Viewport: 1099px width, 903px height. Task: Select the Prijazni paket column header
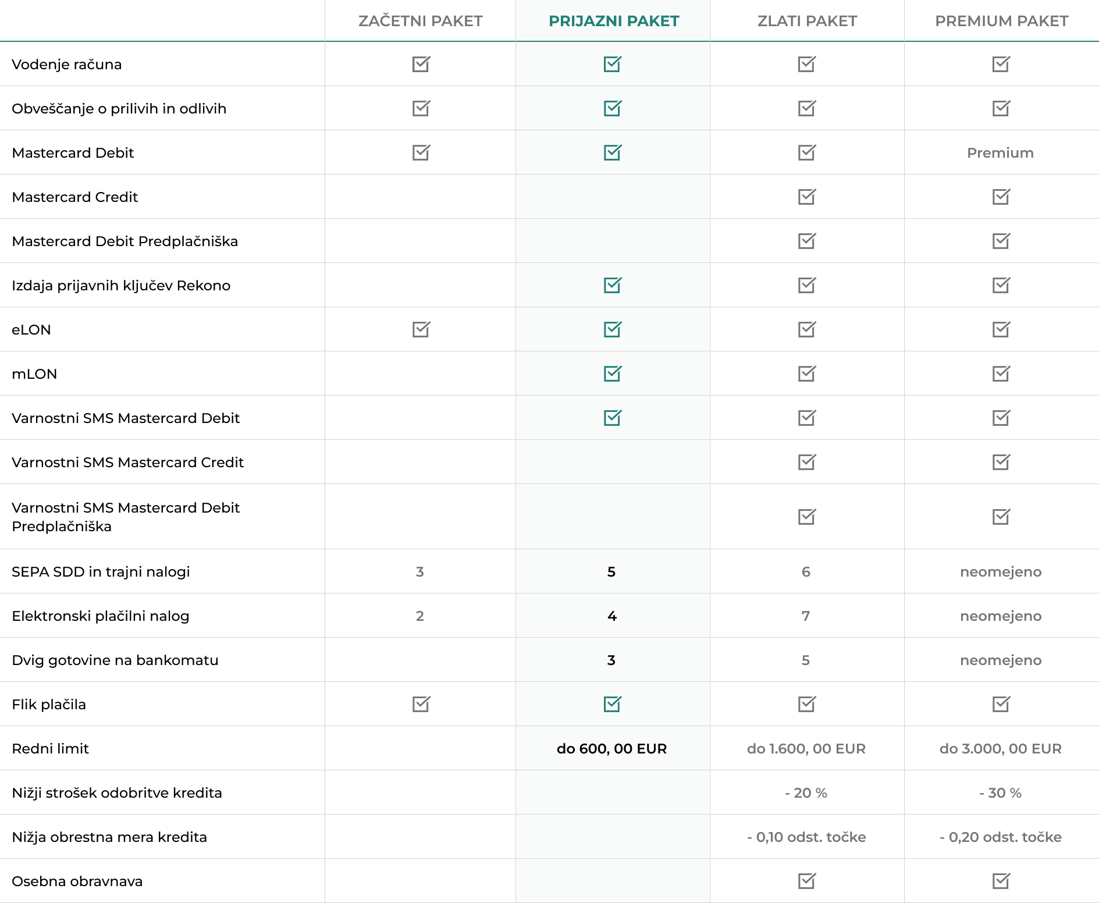pyautogui.click(x=613, y=21)
